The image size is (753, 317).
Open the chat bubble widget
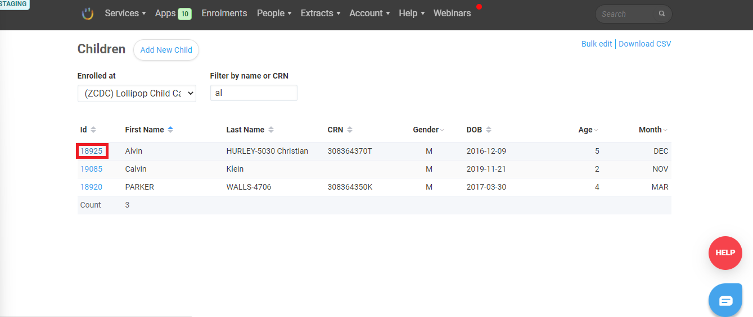(725, 300)
